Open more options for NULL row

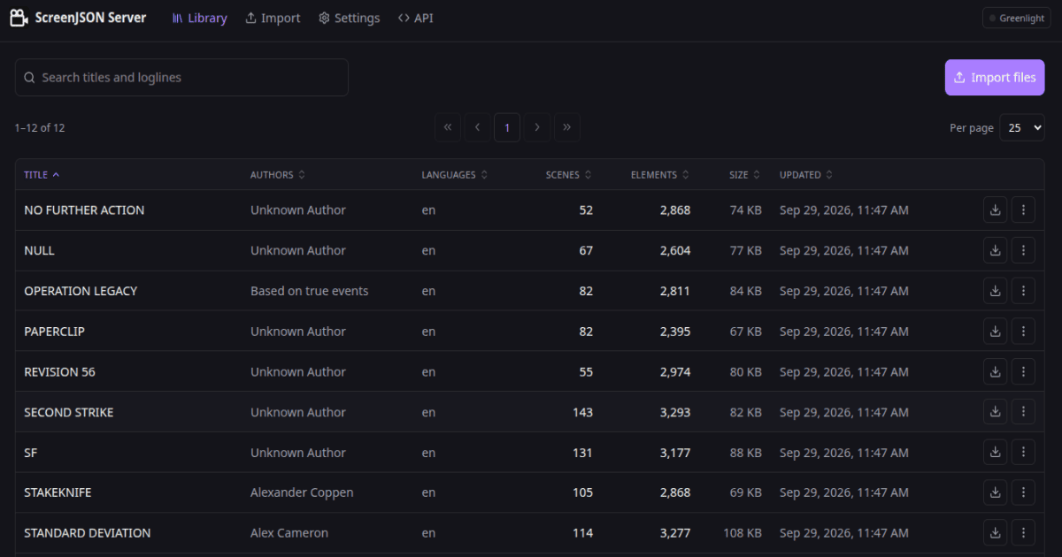[1023, 250]
